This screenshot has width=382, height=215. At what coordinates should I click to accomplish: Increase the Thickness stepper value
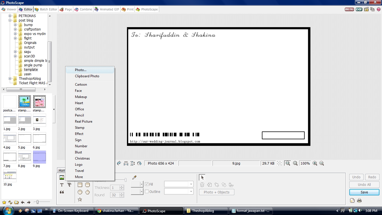pyautogui.click(x=121, y=186)
